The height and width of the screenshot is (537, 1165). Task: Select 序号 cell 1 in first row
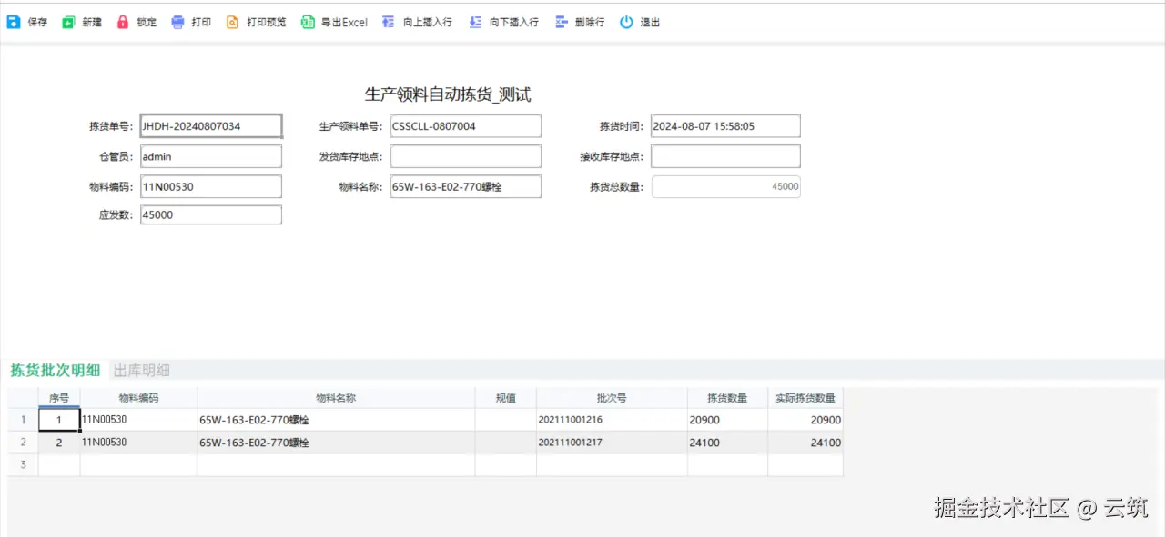59,420
